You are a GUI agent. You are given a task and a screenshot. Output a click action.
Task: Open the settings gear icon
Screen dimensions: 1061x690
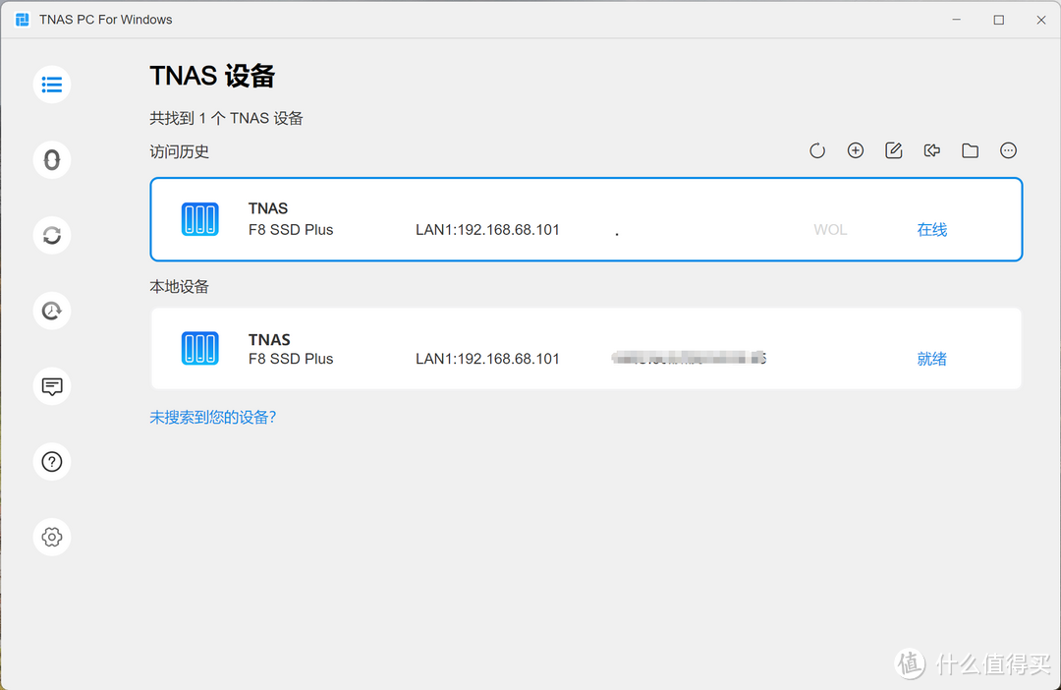[x=52, y=537]
